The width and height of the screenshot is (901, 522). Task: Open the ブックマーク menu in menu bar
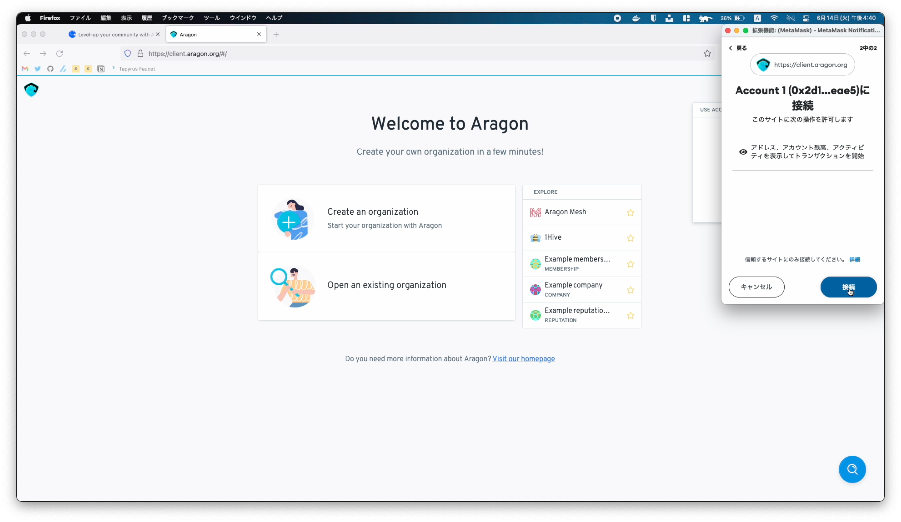[x=177, y=18]
